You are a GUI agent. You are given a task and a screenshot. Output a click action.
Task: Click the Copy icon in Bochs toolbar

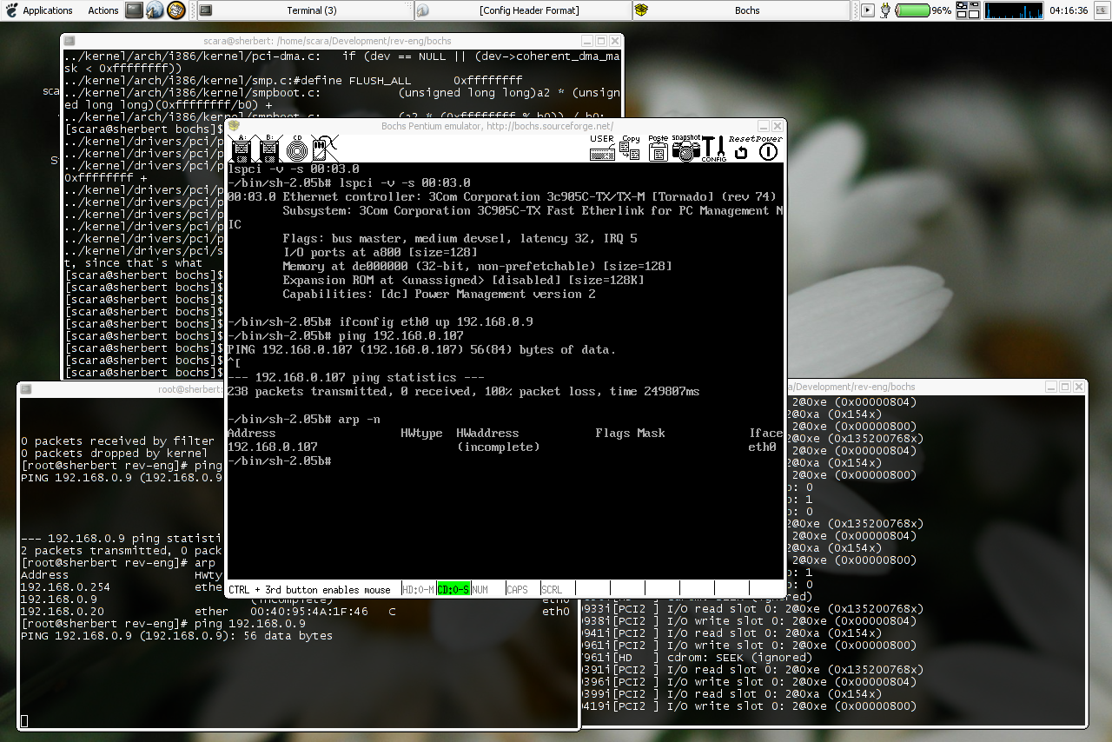point(631,149)
